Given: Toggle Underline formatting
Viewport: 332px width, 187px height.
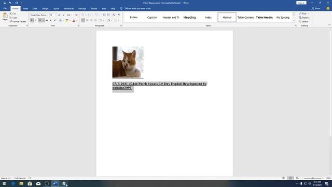Looking at the screenshot, I should pos(40,20).
